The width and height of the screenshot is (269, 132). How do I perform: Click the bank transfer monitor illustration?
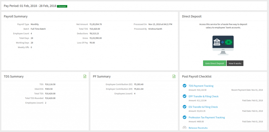[223, 45]
